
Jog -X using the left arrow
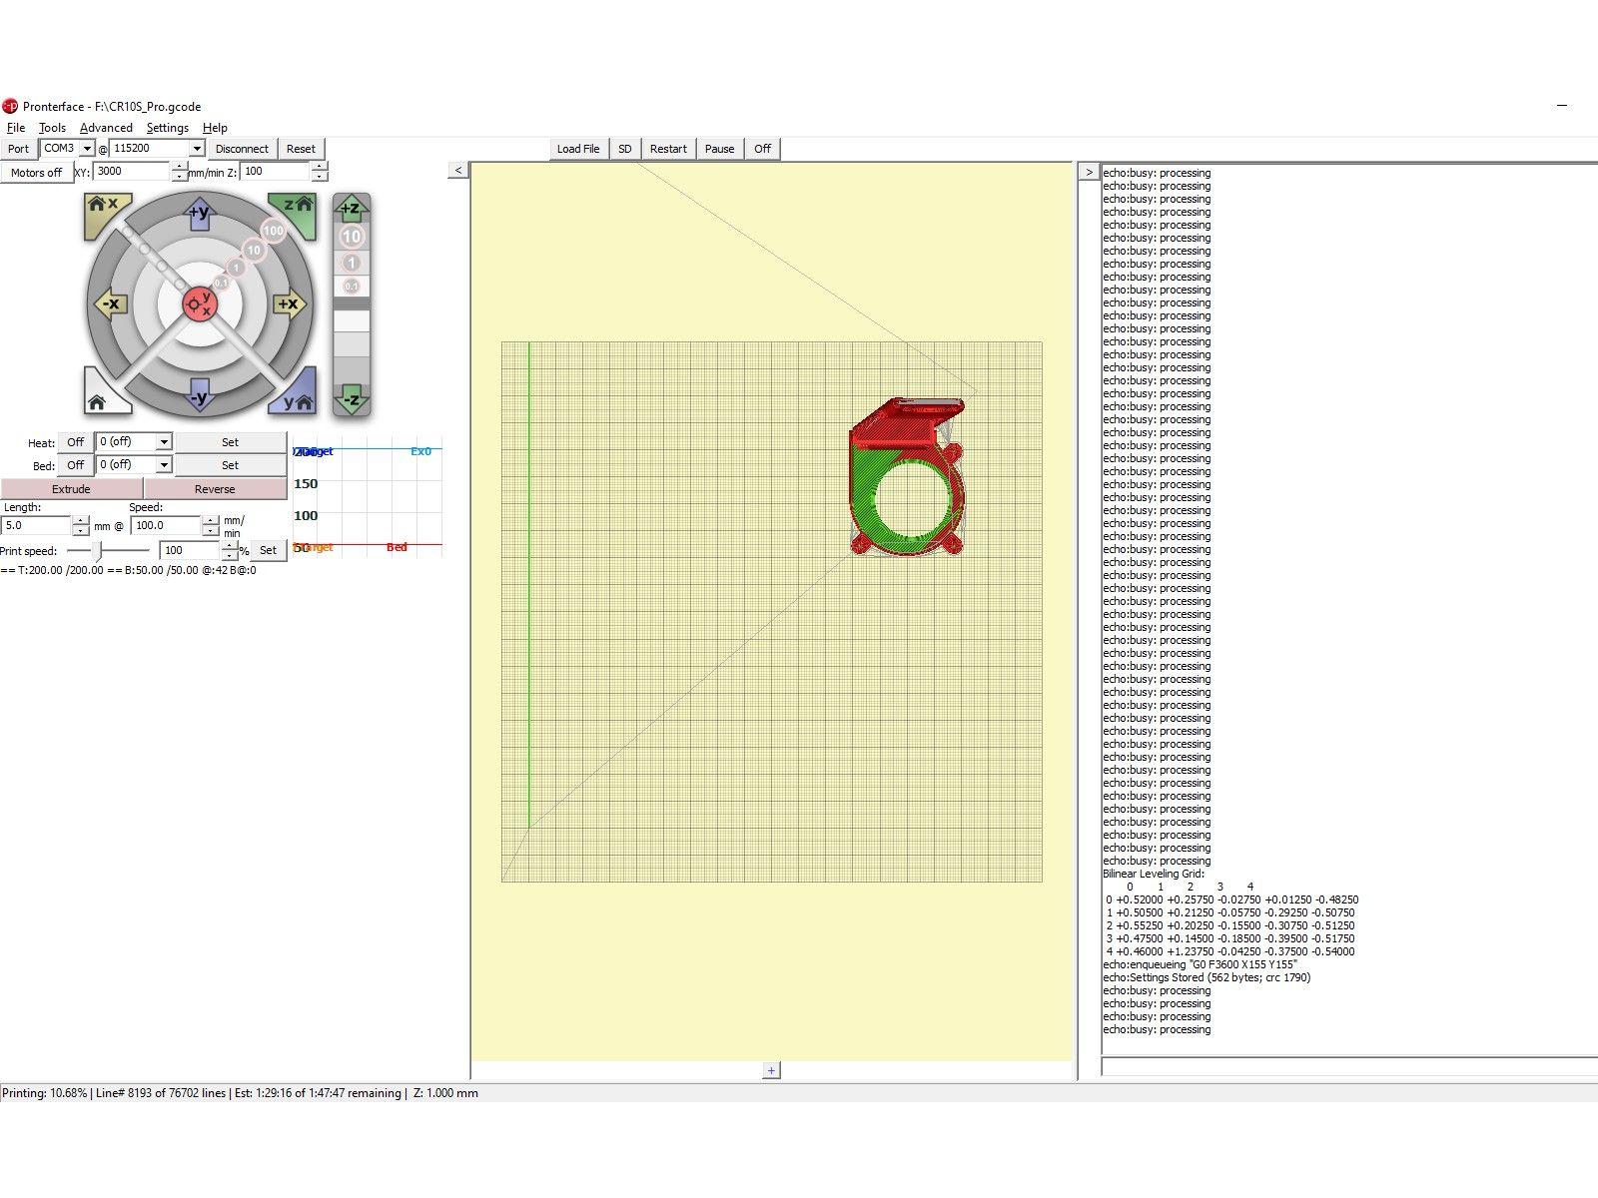(x=110, y=303)
